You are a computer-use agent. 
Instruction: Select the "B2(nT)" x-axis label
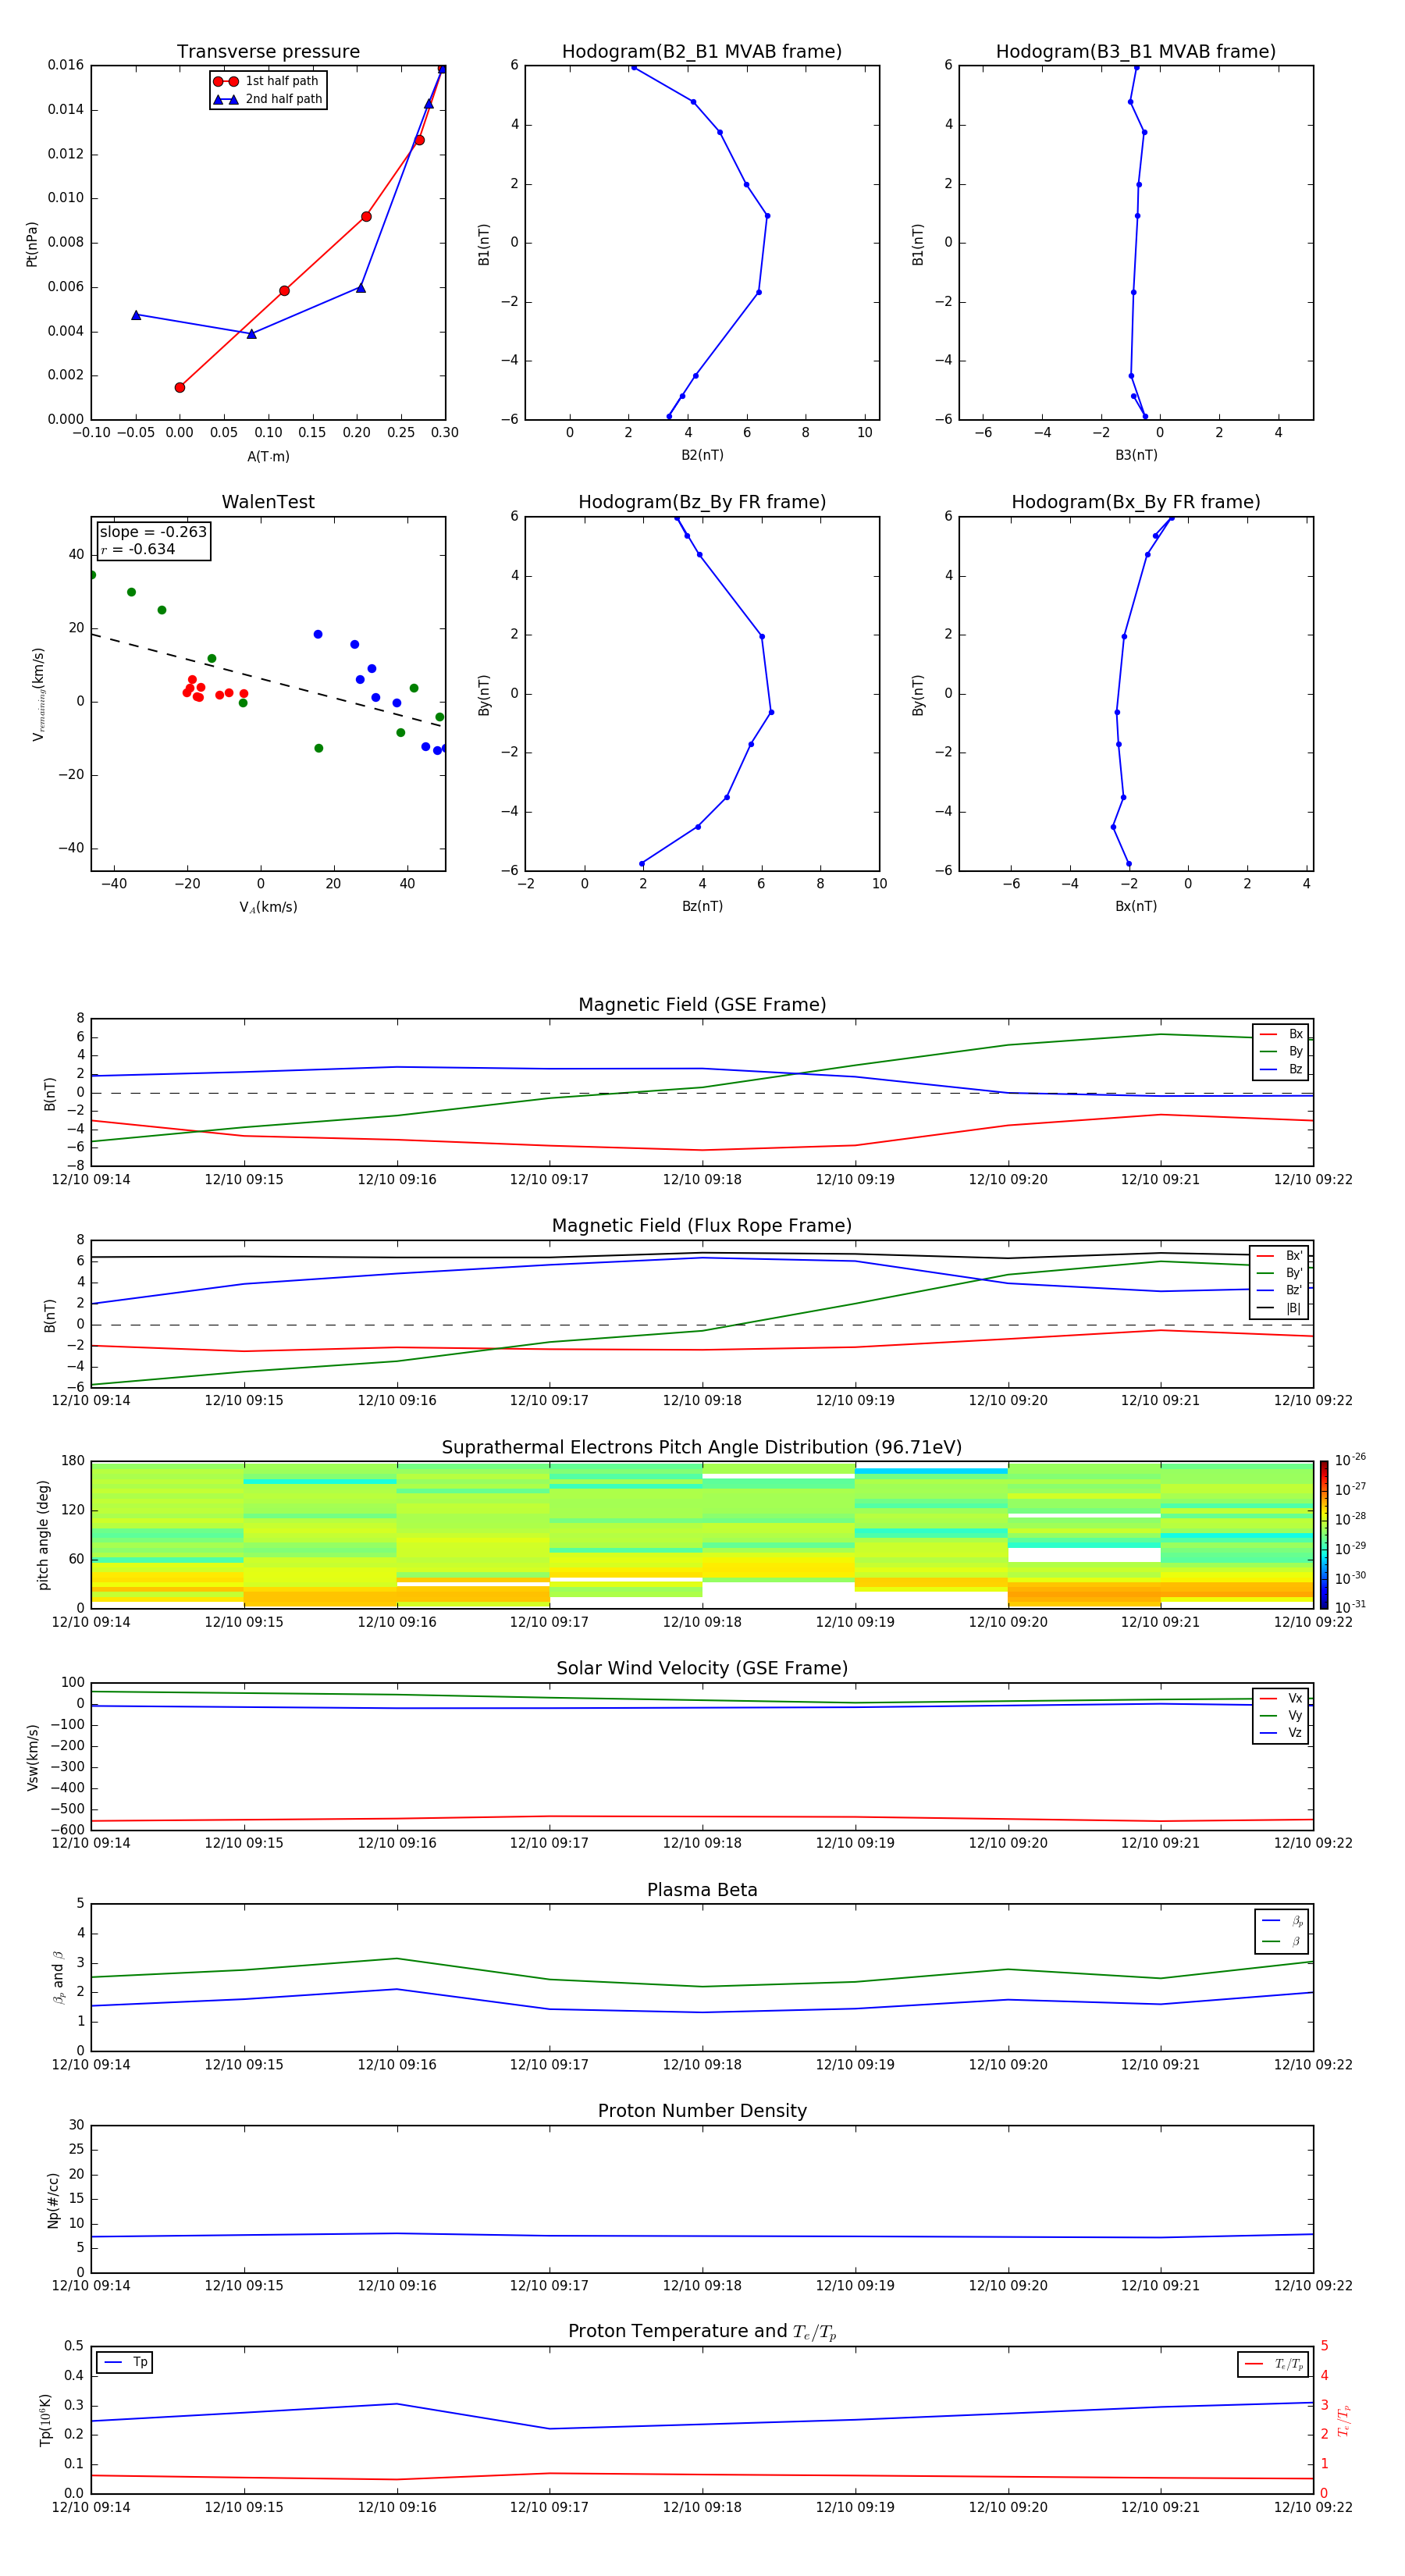click(x=702, y=455)
